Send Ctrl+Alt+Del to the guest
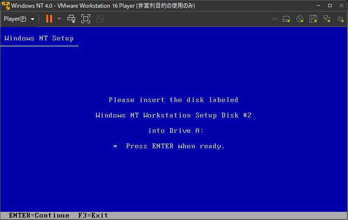348x220 pixels. [x=71, y=19]
